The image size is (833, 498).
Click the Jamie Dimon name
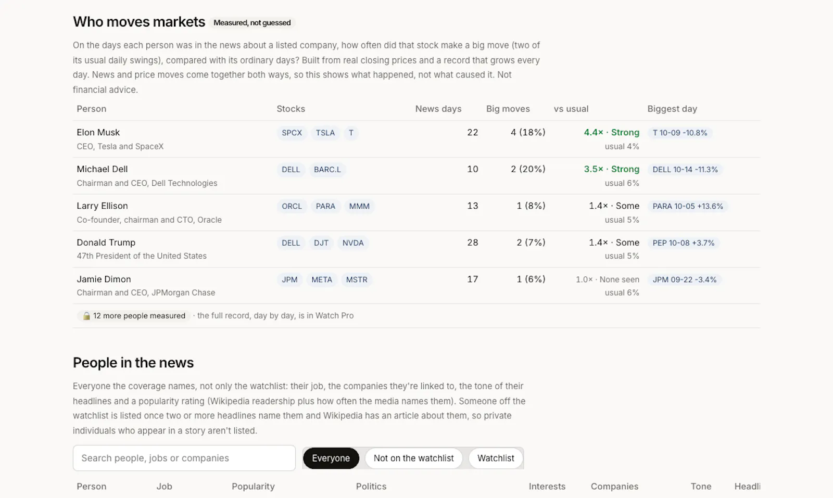[104, 279]
